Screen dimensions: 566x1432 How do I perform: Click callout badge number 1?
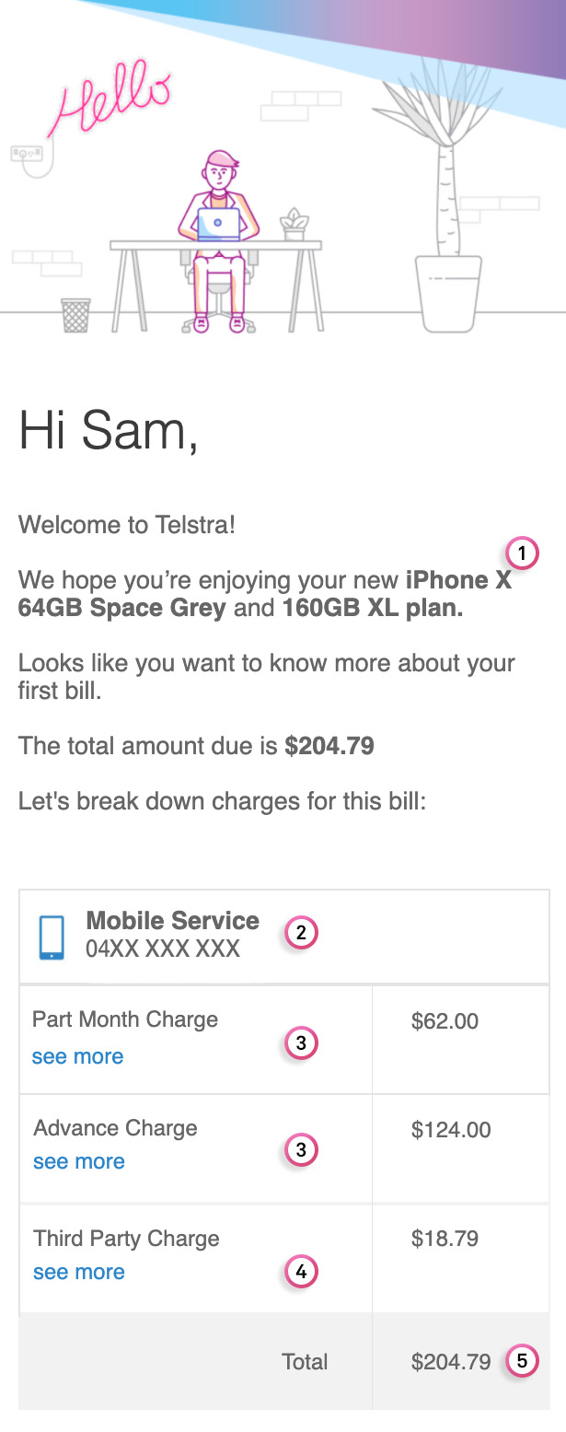pyautogui.click(x=521, y=553)
